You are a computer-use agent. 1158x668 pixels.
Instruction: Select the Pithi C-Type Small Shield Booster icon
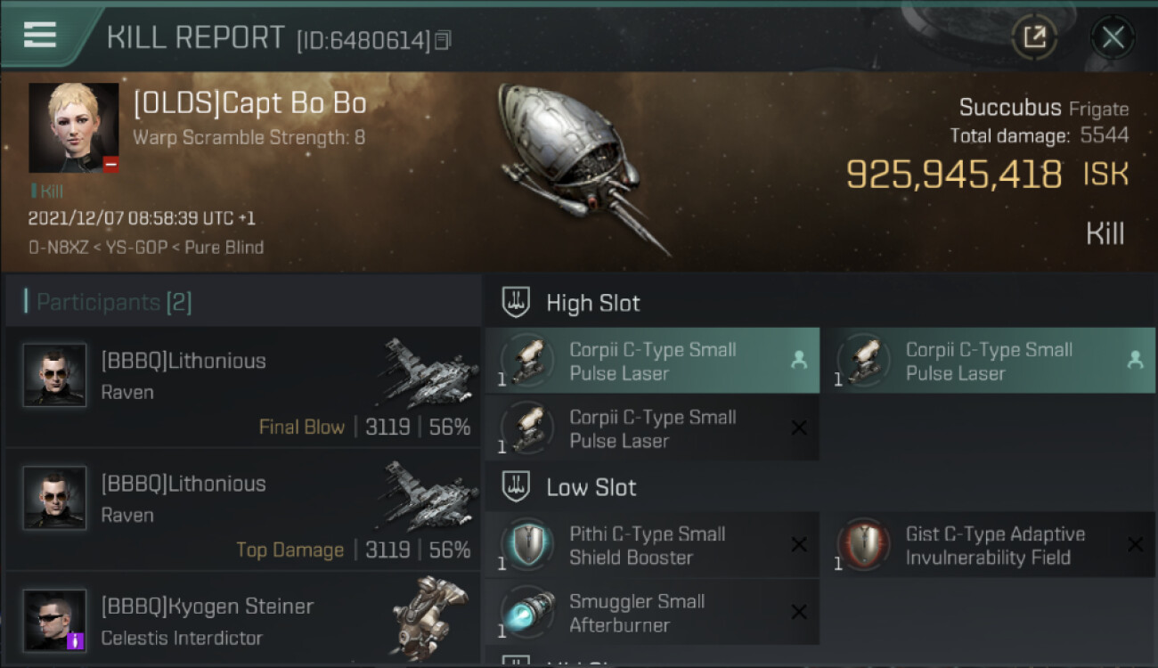(x=526, y=545)
